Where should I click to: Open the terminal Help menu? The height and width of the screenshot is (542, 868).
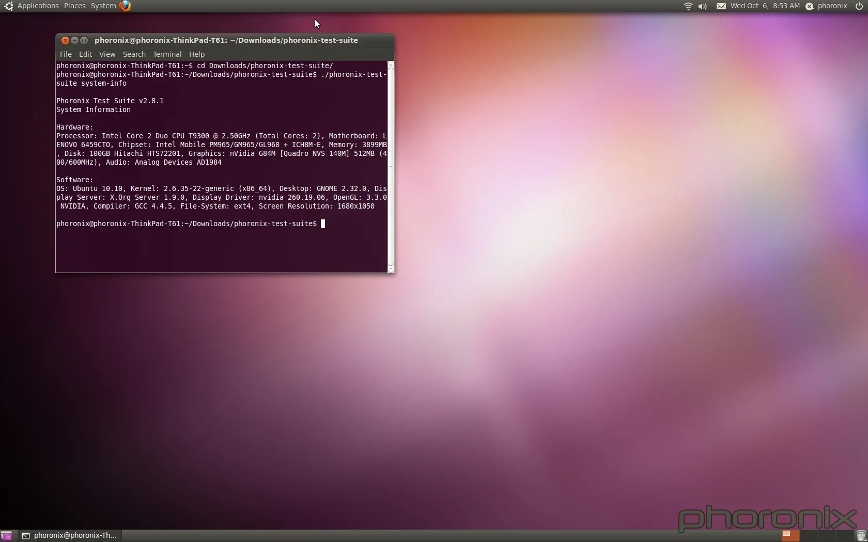[x=197, y=54]
